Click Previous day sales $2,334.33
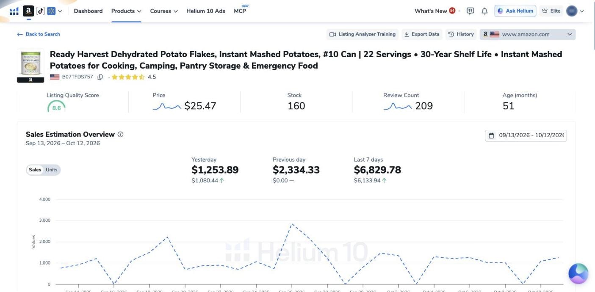Screen dimensions: 595x292 [296, 170]
